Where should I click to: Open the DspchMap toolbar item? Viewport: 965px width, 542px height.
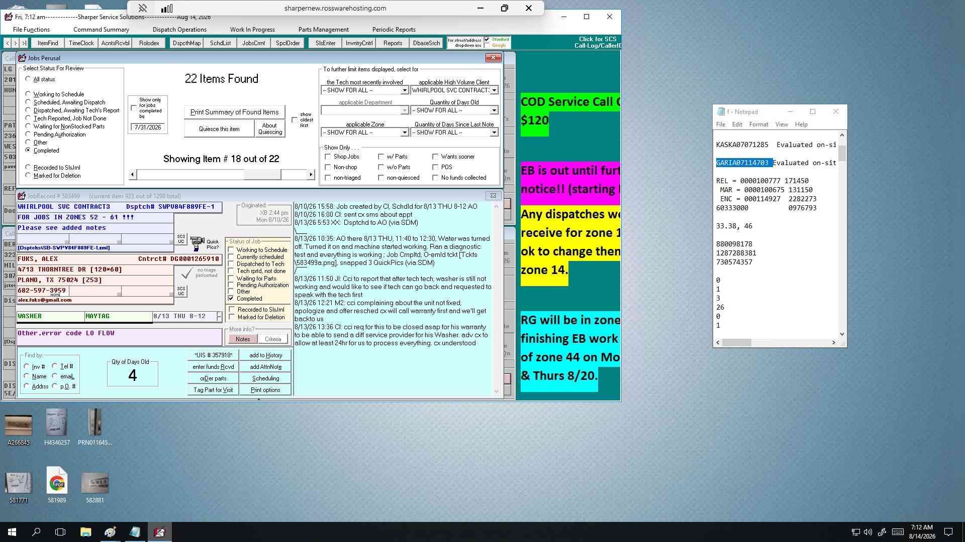[x=186, y=43]
